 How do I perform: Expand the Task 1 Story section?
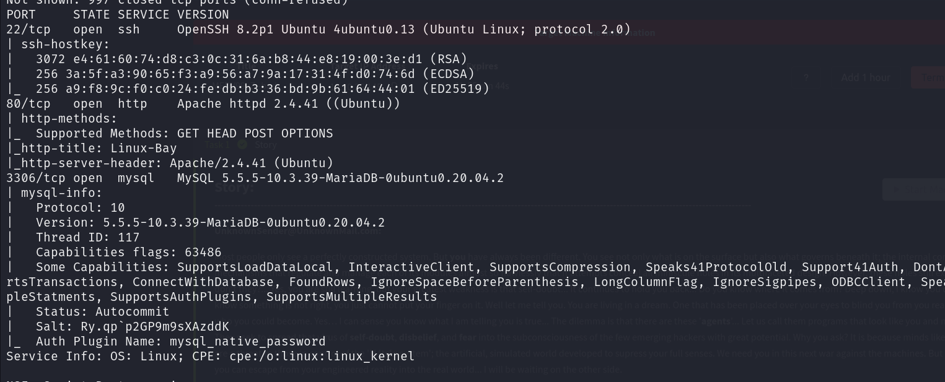pos(265,145)
